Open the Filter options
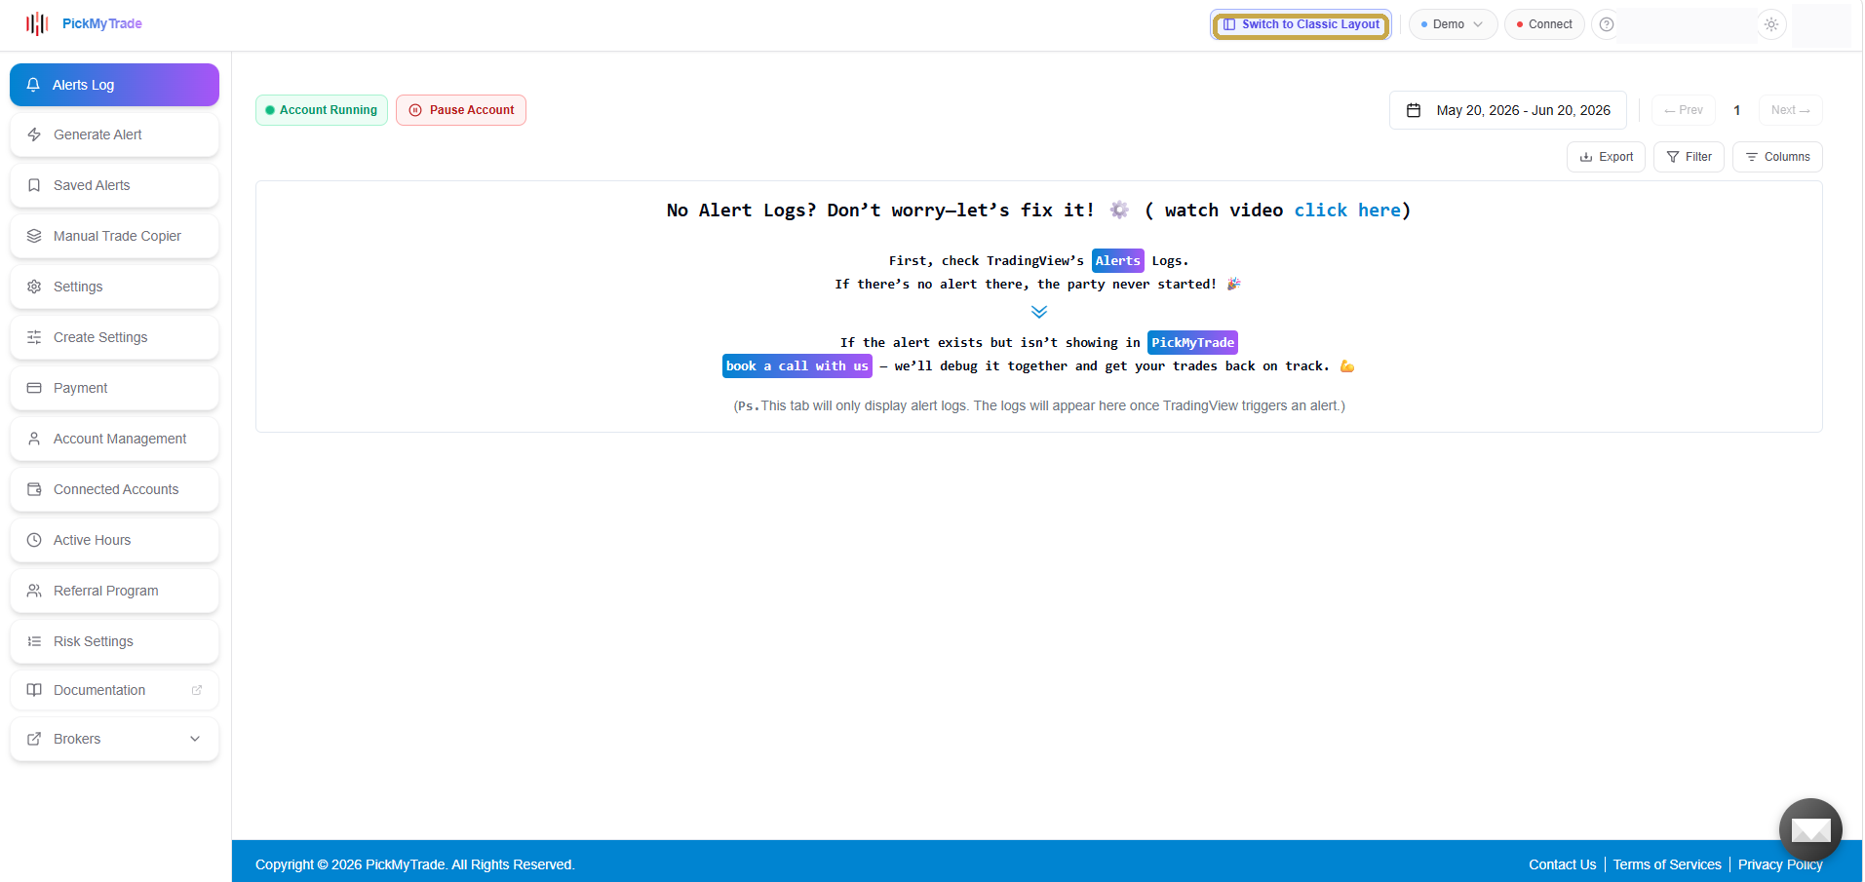 click(1689, 157)
